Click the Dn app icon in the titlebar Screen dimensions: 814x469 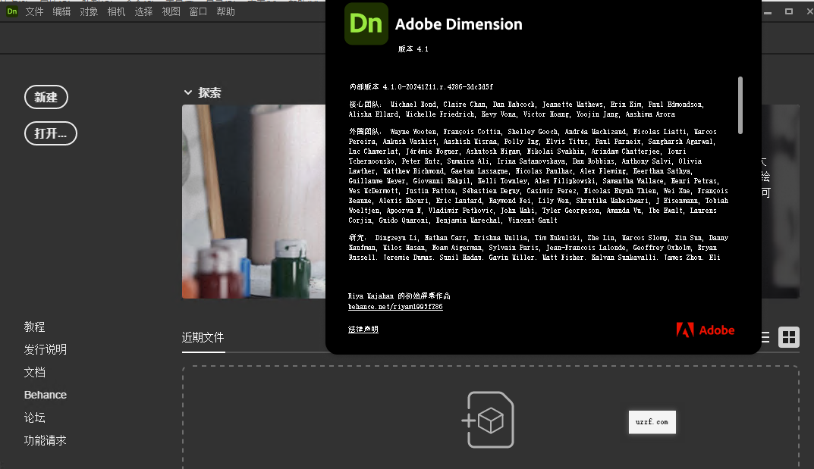click(x=11, y=11)
